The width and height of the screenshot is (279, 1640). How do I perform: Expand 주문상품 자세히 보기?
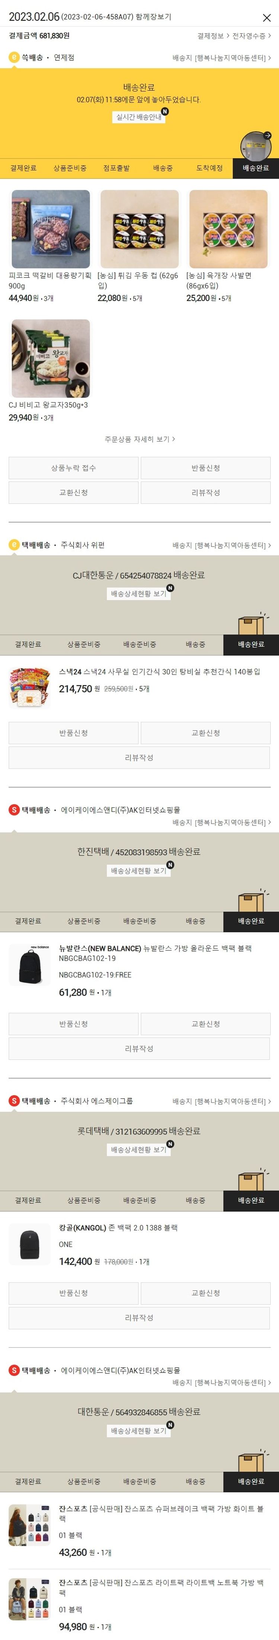coord(140,439)
